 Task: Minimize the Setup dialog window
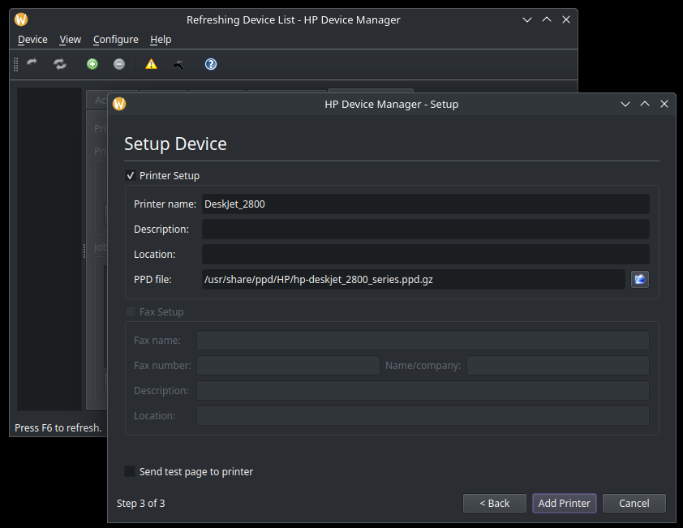tap(625, 104)
